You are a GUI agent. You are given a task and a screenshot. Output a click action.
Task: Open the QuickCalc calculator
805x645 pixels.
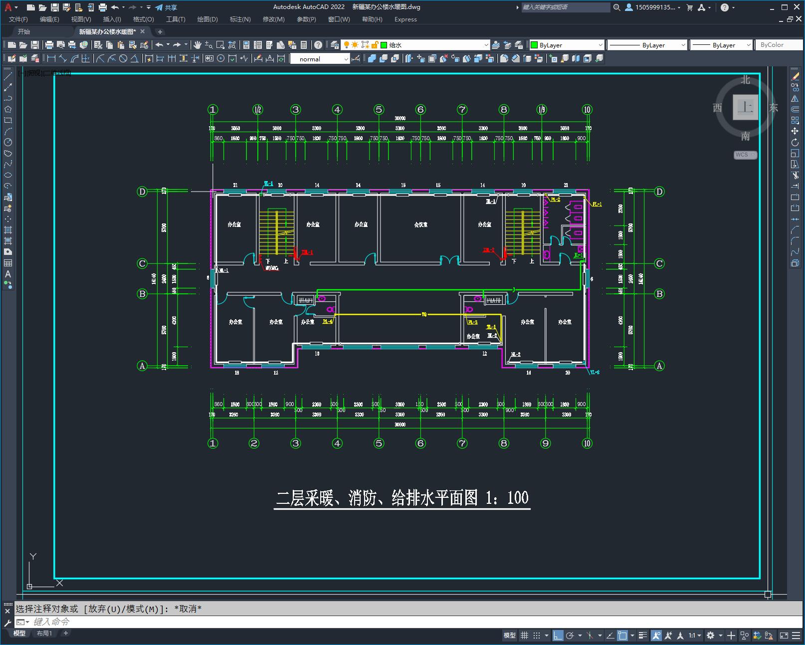click(x=304, y=45)
